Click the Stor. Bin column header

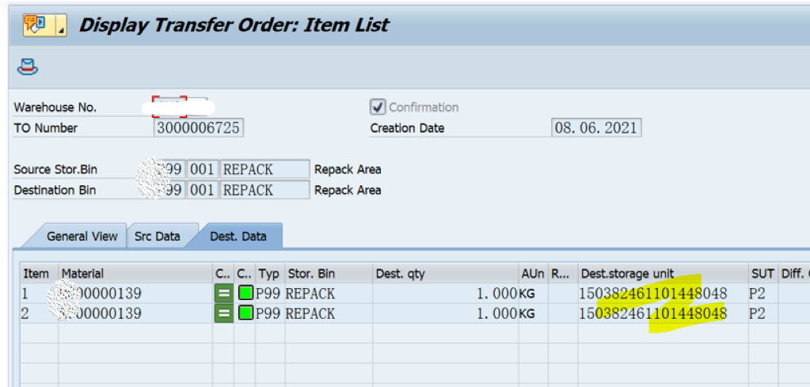click(329, 274)
